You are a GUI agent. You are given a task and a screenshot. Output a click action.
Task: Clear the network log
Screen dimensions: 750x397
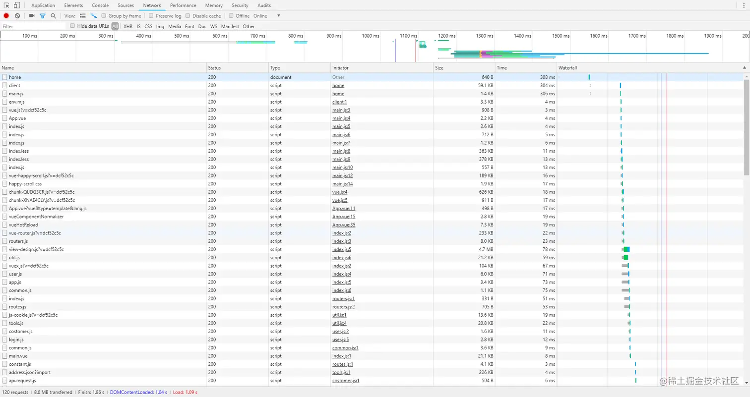(17, 16)
